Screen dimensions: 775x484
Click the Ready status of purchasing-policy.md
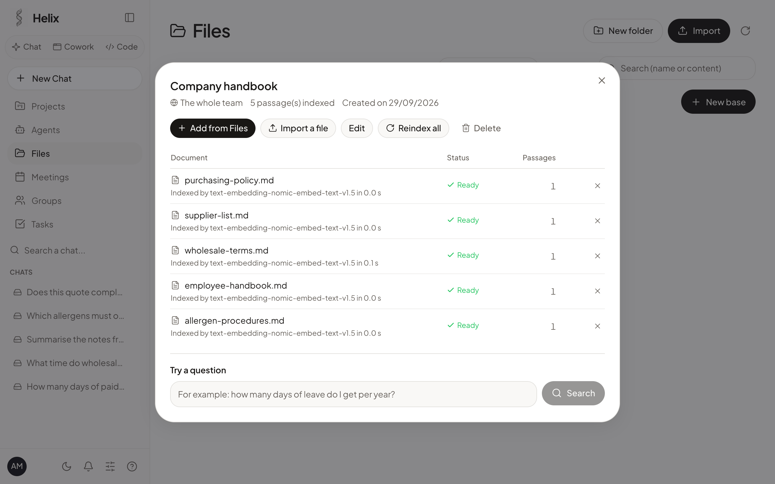coord(463,185)
